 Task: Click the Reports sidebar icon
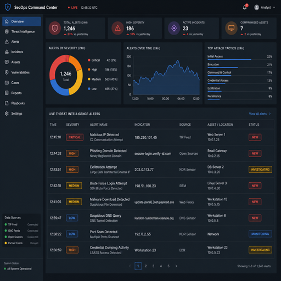[7, 93]
